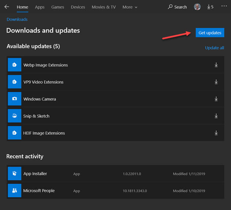Switch to the Games tab
The image size is (231, 210).
click(58, 7)
